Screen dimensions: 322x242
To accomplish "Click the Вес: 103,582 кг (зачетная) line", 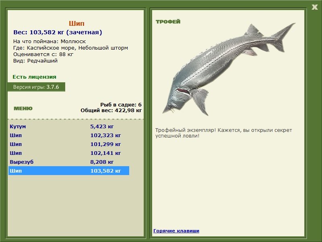I will [x=58, y=32].
